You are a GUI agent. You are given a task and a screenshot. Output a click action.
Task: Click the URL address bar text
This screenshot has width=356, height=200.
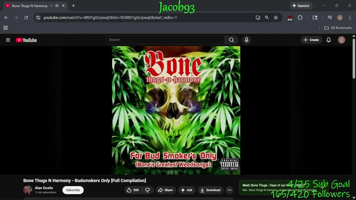point(110,17)
